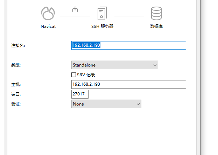
Task: Enable the SRV 记录 checkbox
Action: coord(73,75)
